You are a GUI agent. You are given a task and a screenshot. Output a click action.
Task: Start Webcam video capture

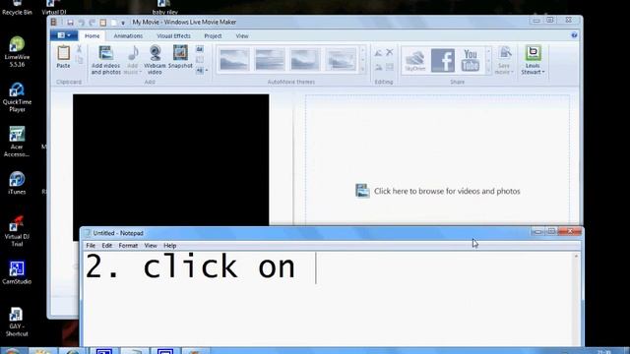pos(155,60)
